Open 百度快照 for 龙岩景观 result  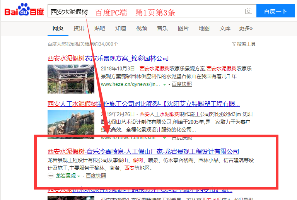click(x=96, y=176)
